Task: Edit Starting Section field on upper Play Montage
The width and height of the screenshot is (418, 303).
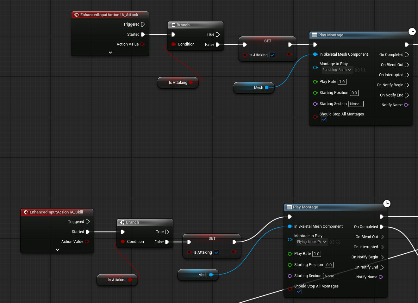Action: [356, 104]
